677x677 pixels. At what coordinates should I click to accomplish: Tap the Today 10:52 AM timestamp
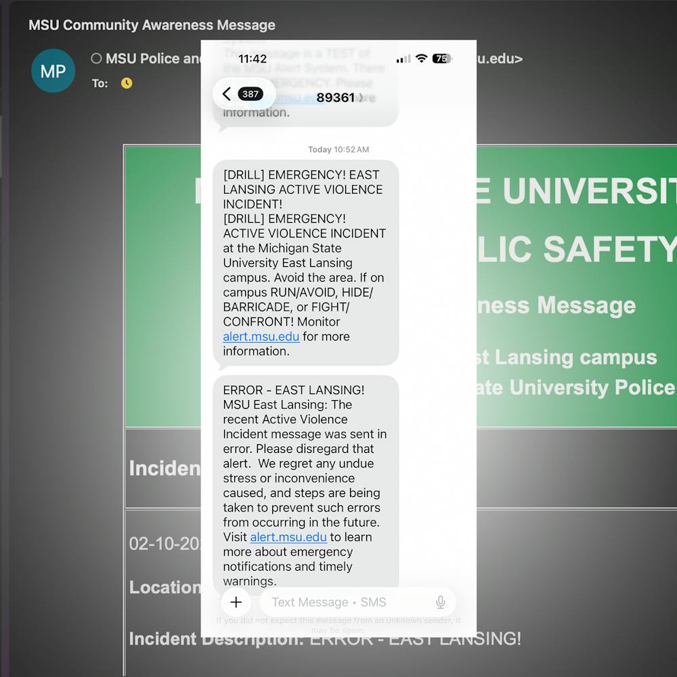(x=338, y=150)
